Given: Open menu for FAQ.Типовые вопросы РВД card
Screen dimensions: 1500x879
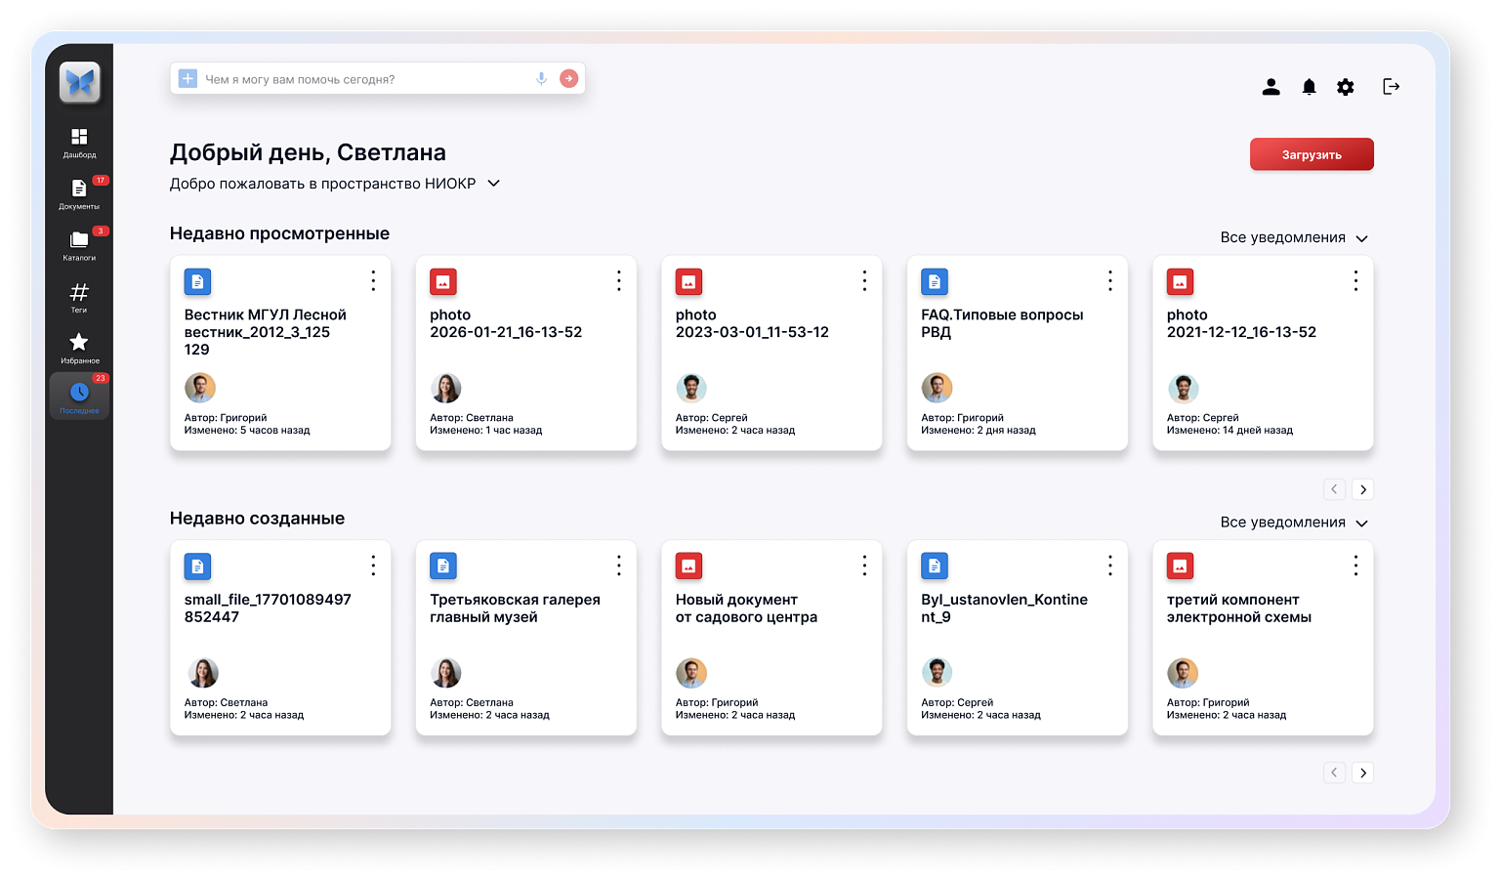Looking at the screenshot, I should 1110,281.
